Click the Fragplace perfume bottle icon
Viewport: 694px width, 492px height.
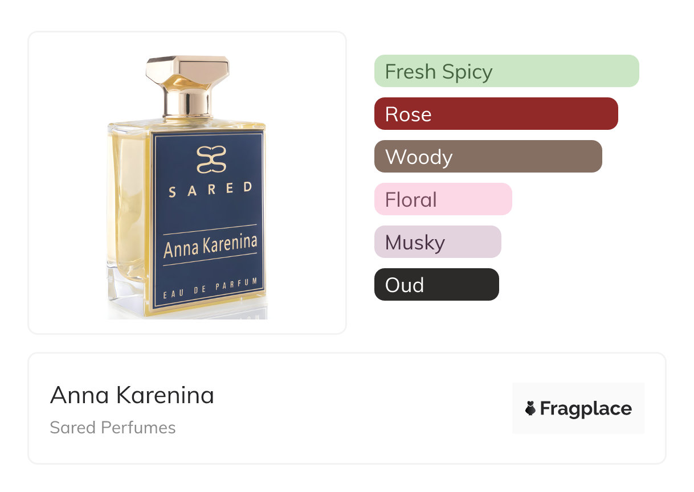(530, 408)
